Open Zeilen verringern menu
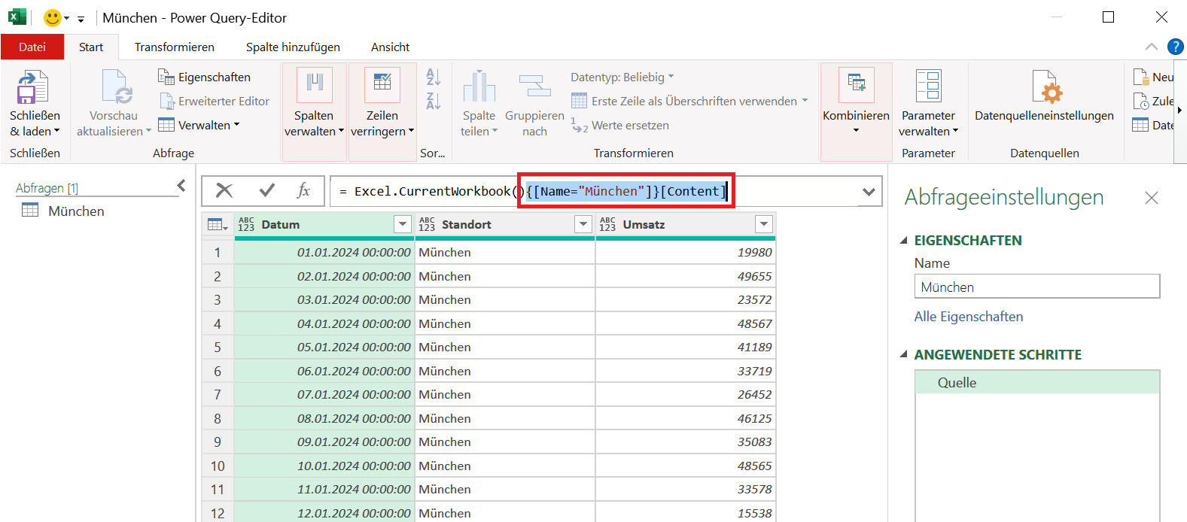1187x522 pixels. coord(382,111)
